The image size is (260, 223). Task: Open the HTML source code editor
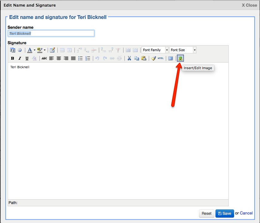click(161, 58)
